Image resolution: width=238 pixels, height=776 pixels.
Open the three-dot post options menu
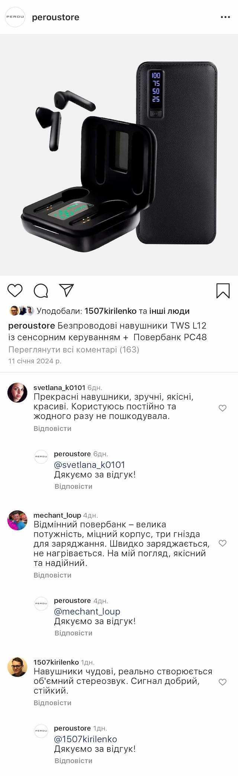coord(225,17)
